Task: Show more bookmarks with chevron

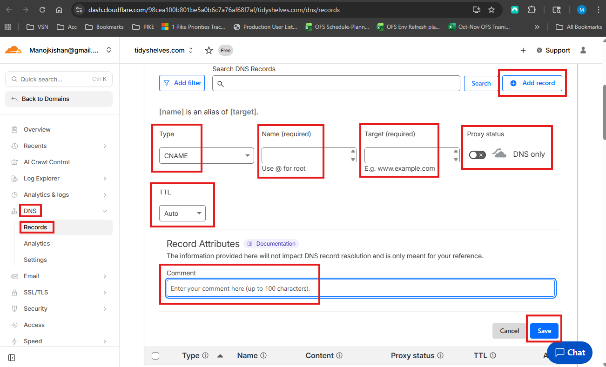Action: [x=537, y=27]
